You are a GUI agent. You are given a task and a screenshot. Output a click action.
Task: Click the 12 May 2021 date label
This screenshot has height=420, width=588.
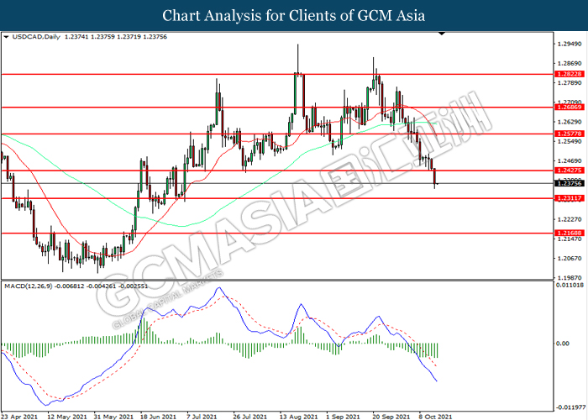[x=66, y=417]
